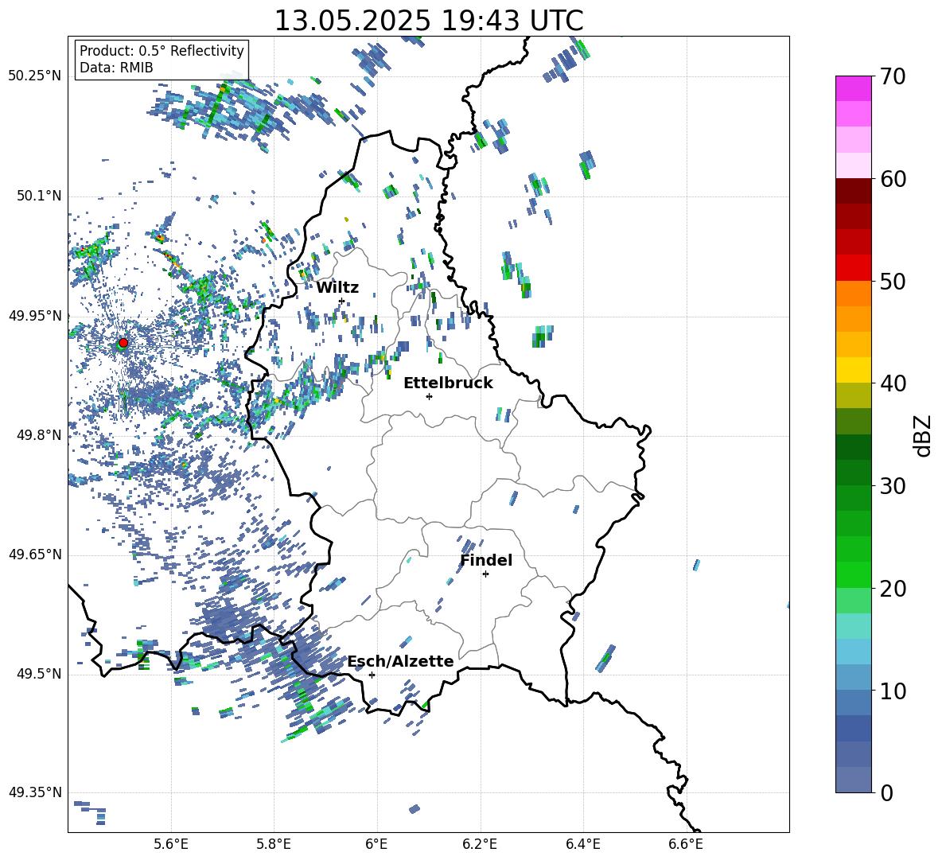The width and height of the screenshot is (942, 860).
Task: Click the 50.1°N latitude label
Action: (38, 196)
